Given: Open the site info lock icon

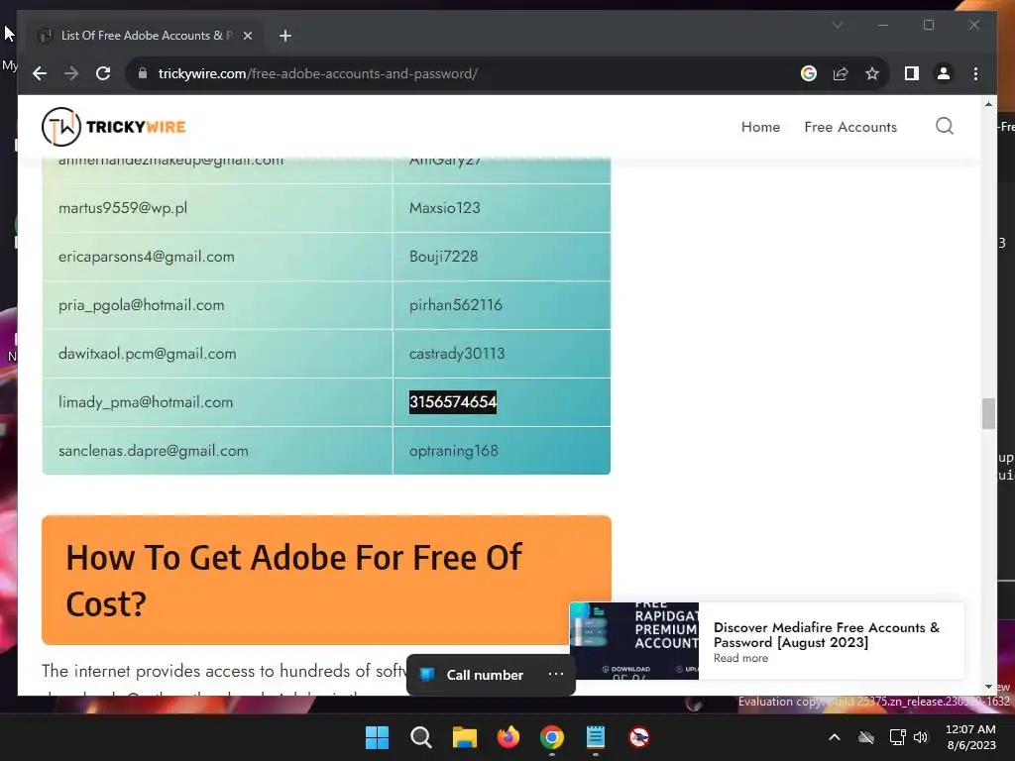Looking at the screenshot, I should [x=143, y=73].
